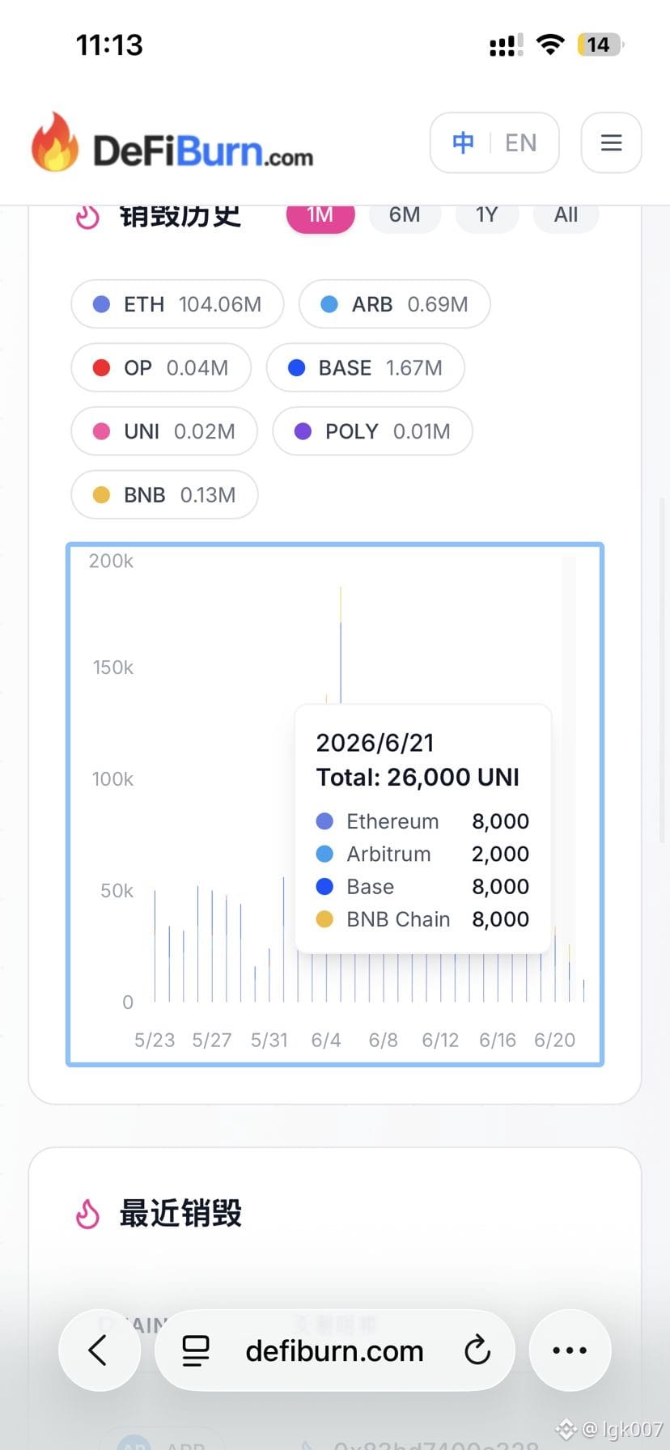
Task: Go back with browser back arrow
Action: pos(99,1350)
